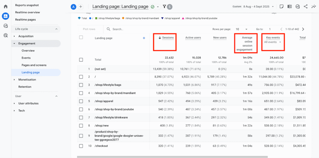Expand the Tech group
The height and width of the screenshot is (158, 319).
[14, 111]
